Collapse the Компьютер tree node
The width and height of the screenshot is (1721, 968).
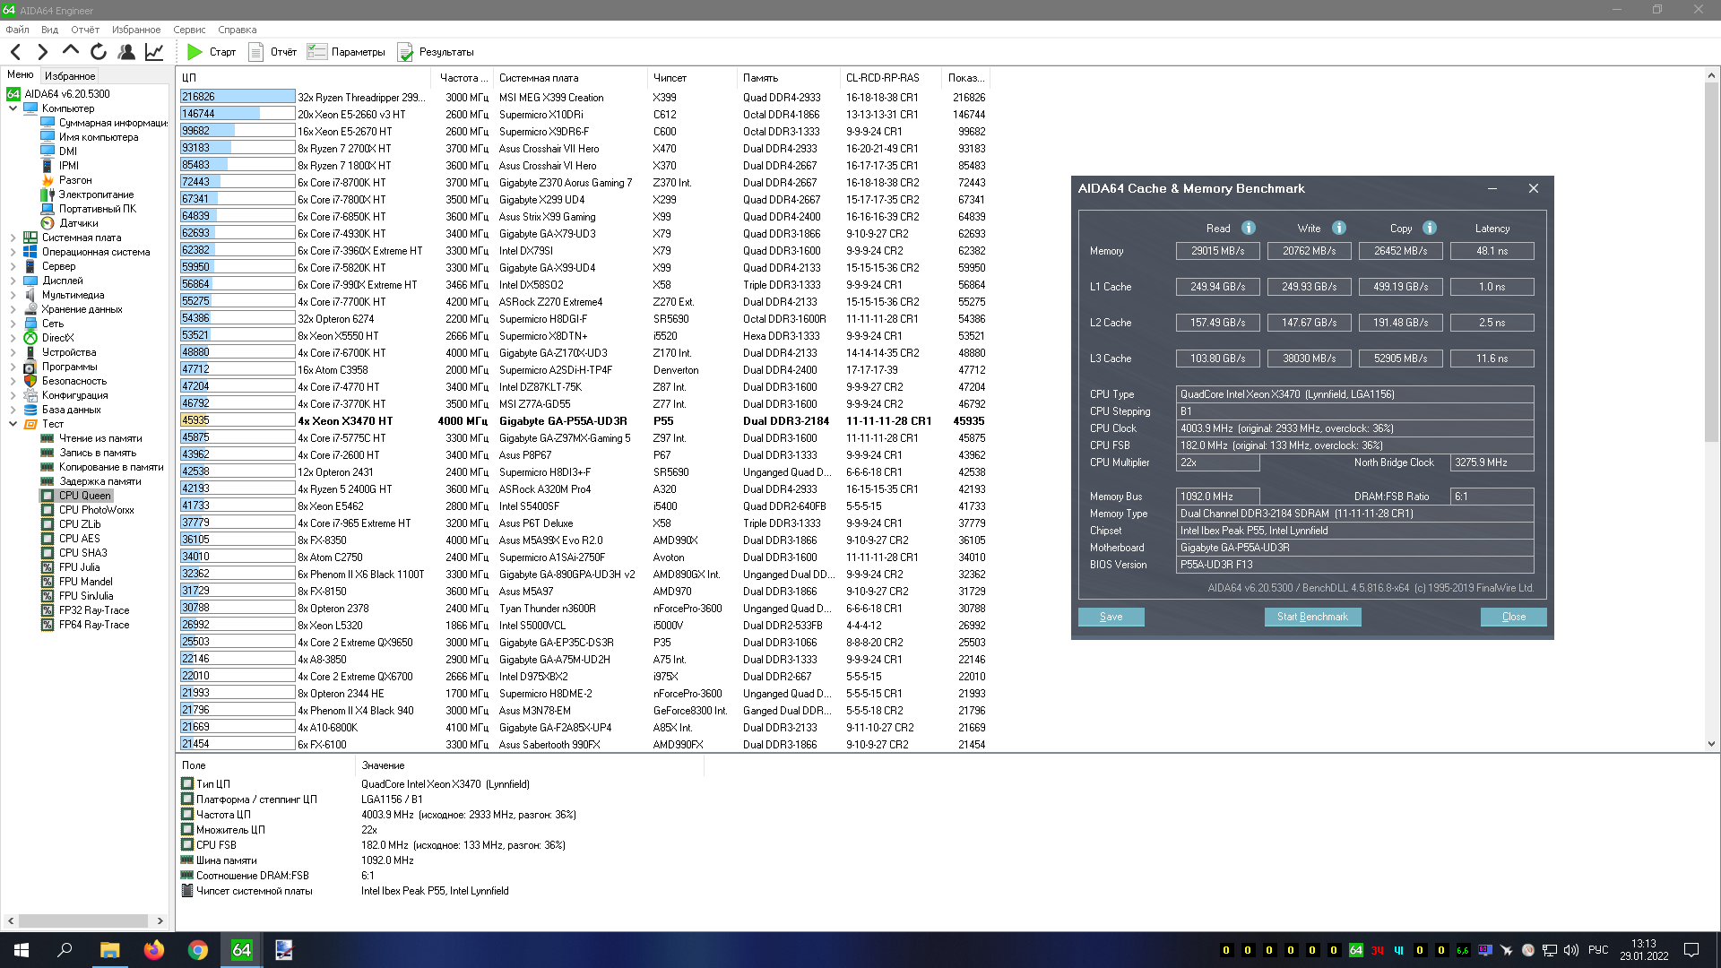(13, 108)
